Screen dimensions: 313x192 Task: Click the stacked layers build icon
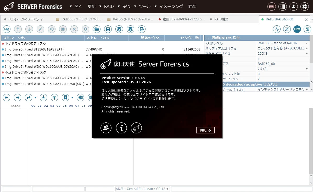130,29
